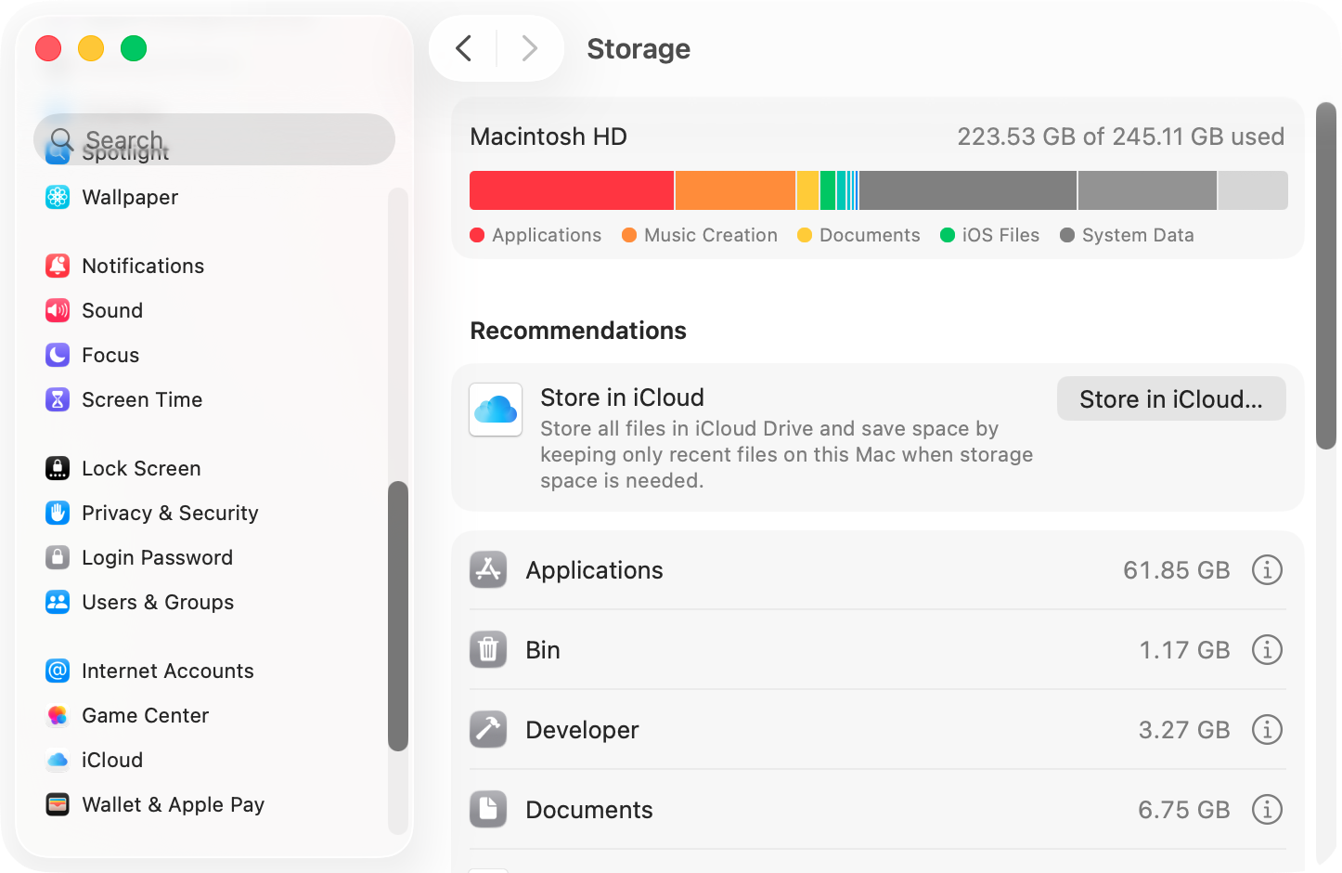Open Wallet & Apple Pay settings
Screen dimensions: 1342x873
point(173,804)
